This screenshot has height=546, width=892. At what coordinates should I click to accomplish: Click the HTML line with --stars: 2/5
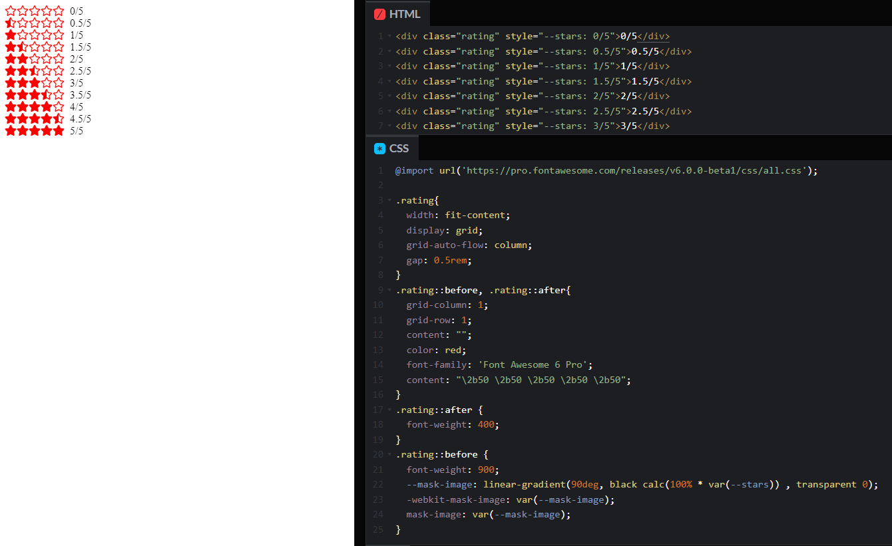[x=533, y=96]
